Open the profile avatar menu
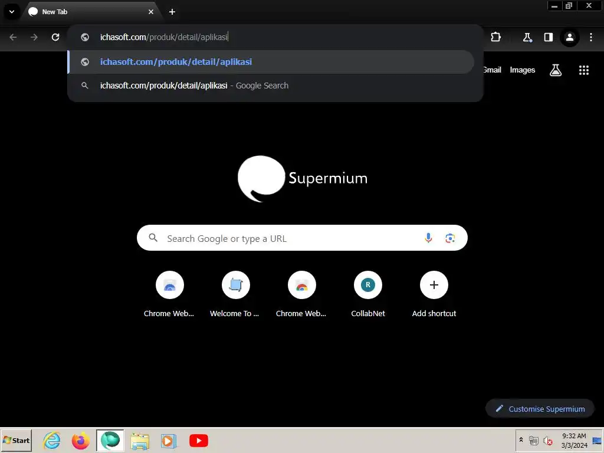This screenshot has width=604, height=453. 569,37
